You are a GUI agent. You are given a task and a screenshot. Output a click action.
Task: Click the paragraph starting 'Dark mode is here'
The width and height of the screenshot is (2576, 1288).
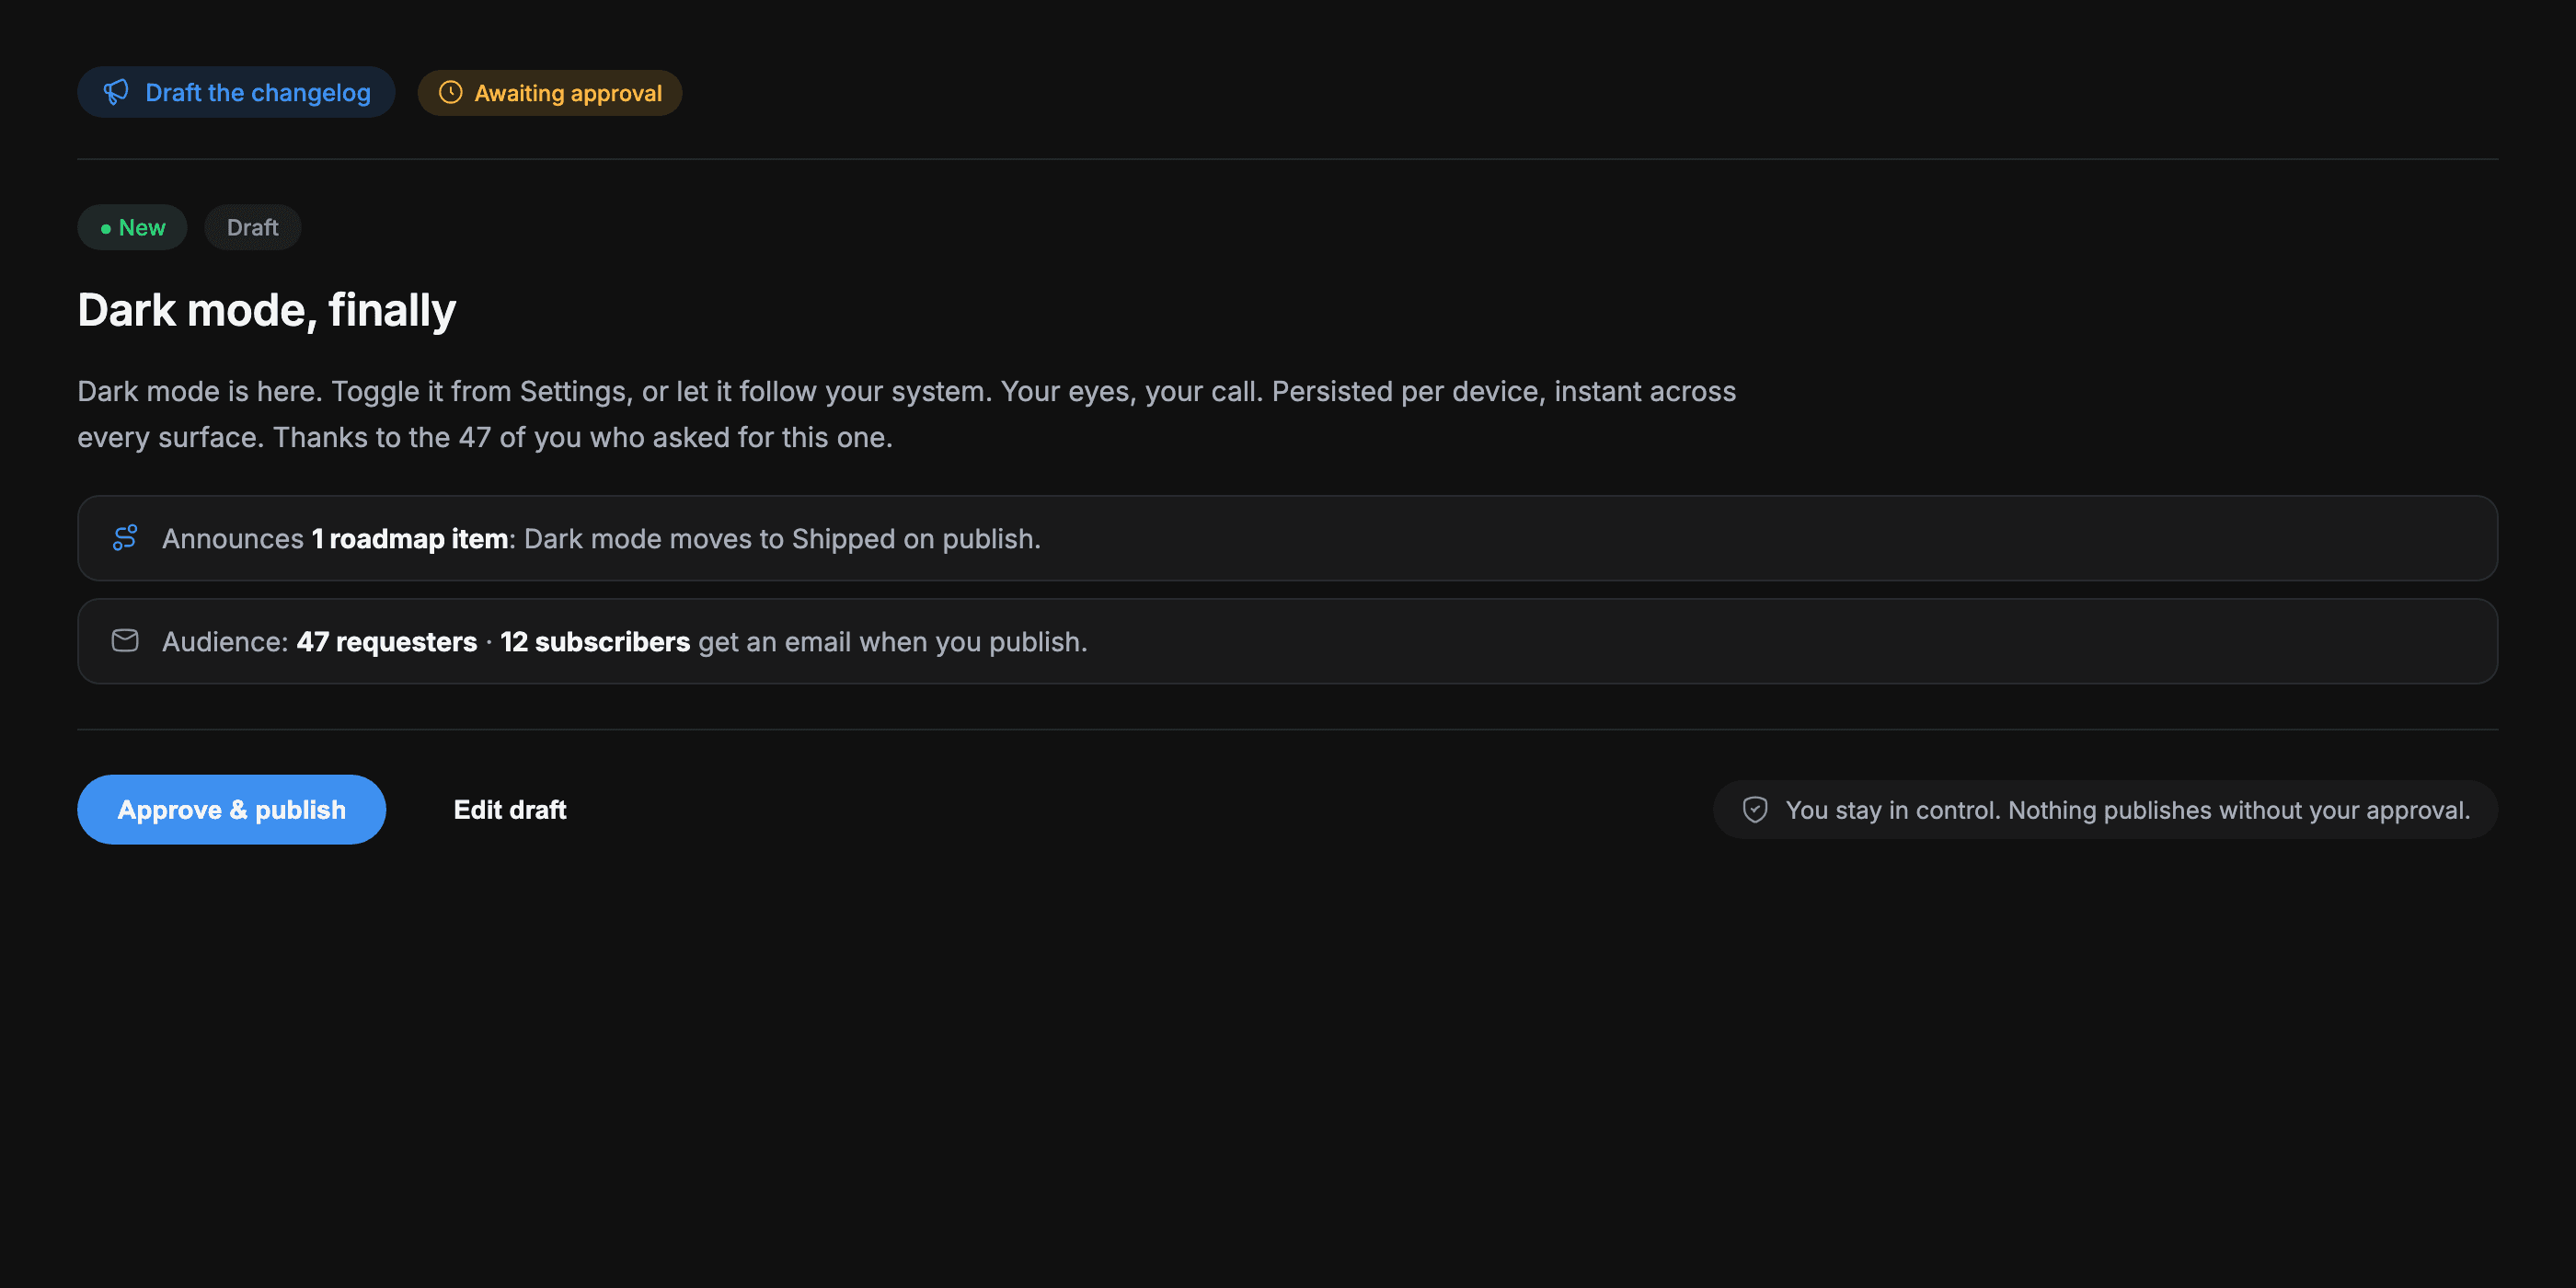907,414
